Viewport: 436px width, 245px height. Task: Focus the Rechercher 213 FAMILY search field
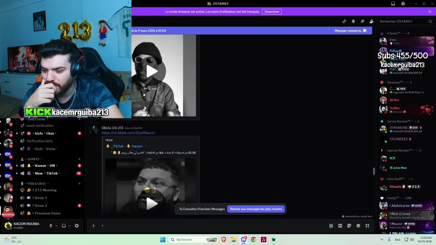tap(406, 21)
